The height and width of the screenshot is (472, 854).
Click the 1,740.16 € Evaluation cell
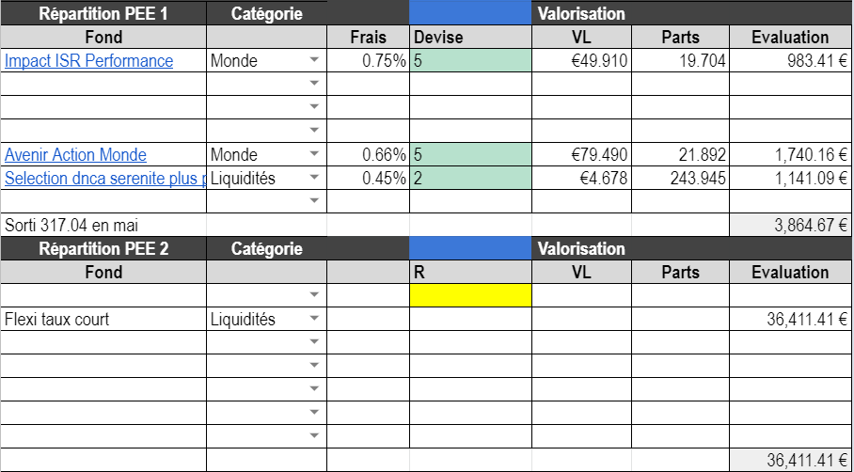(x=790, y=155)
